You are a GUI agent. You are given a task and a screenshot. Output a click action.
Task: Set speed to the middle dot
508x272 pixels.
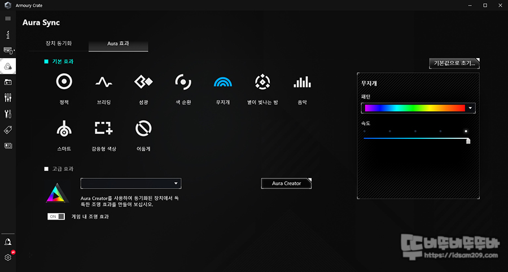[415, 131]
